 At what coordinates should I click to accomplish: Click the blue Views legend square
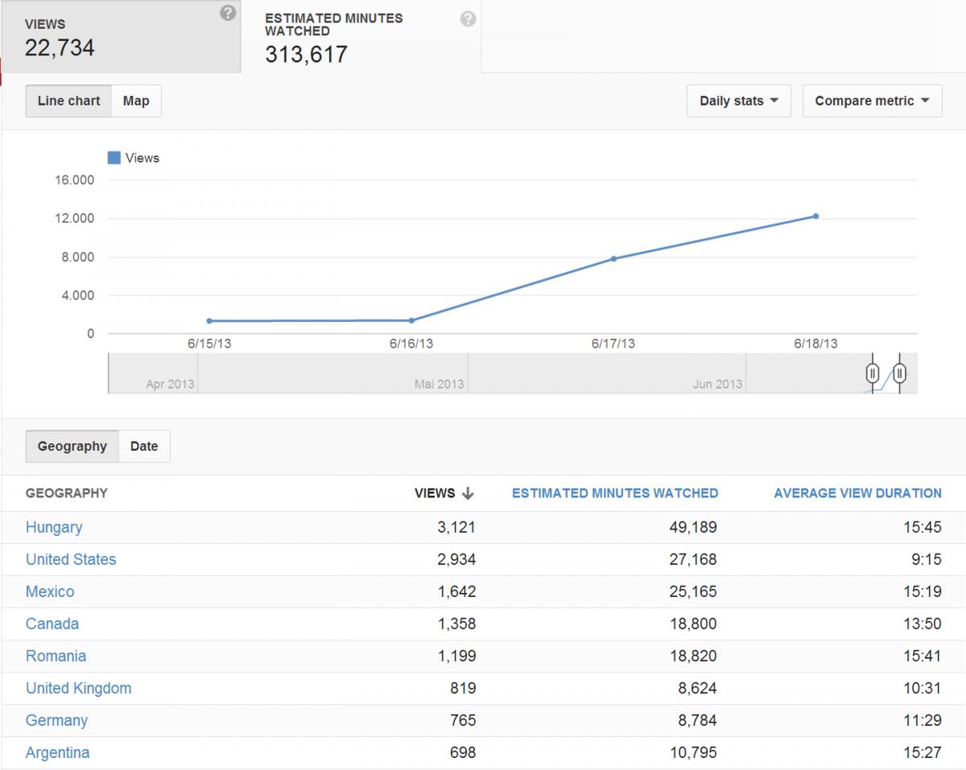pyautogui.click(x=114, y=158)
